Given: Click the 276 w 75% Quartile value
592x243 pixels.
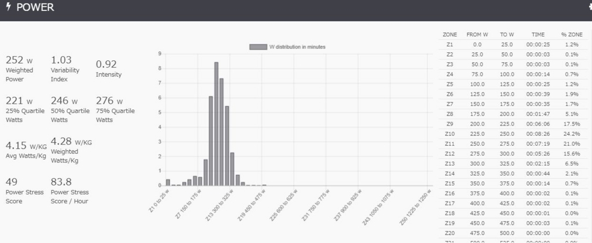Looking at the screenshot, I should coord(109,101).
